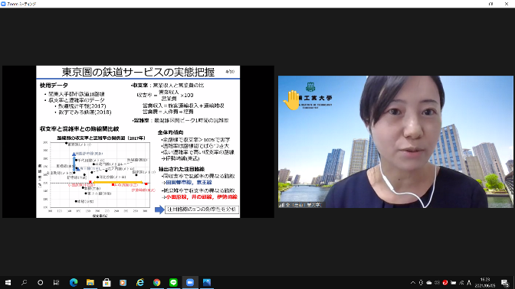Open the Zoom app in taskbar
The height and width of the screenshot is (289, 515).
(190, 282)
